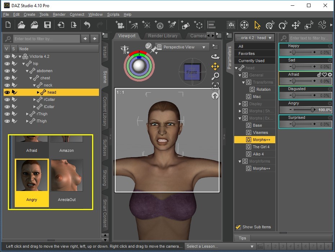Click the viewport zoom magnifier

pyautogui.click(x=215, y=76)
